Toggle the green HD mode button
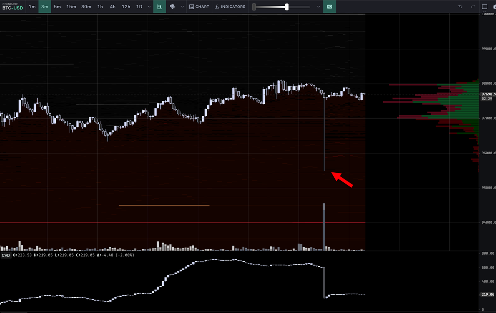This screenshot has width=496, height=313. (329, 7)
